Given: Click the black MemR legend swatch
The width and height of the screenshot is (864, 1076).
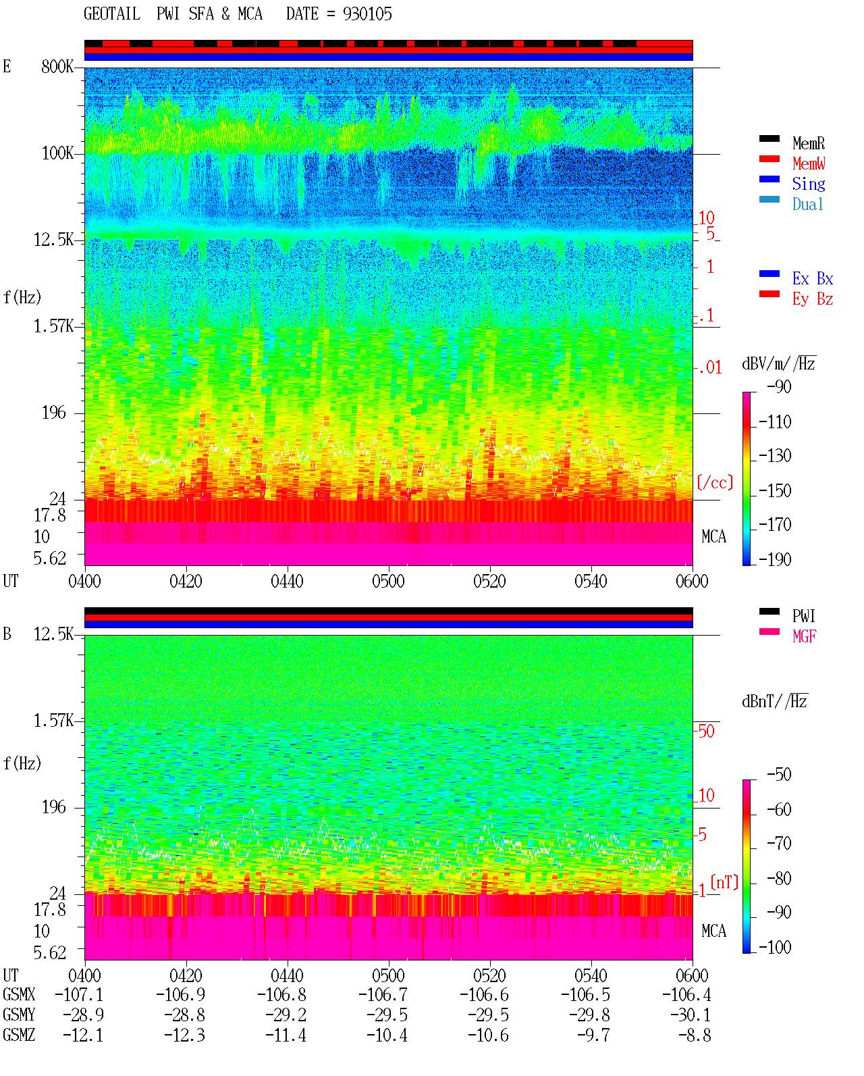Looking at the screenshot, I should point(769,138).
